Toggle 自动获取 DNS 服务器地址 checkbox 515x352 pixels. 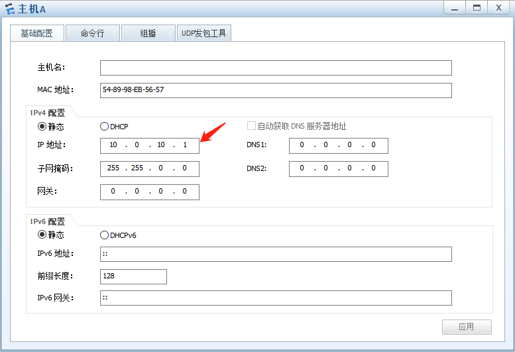tap(251, 126)
